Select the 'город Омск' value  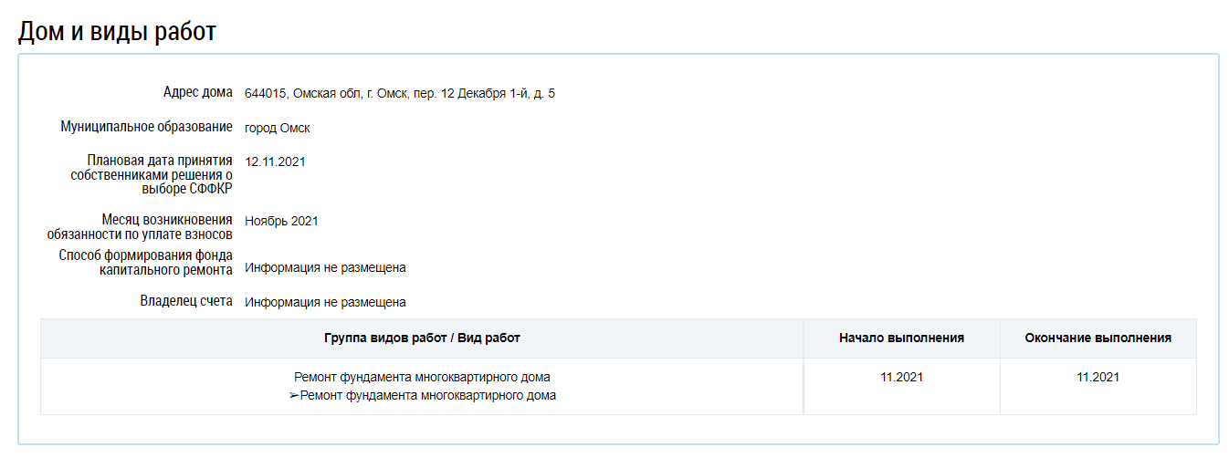tap(278, 128)
